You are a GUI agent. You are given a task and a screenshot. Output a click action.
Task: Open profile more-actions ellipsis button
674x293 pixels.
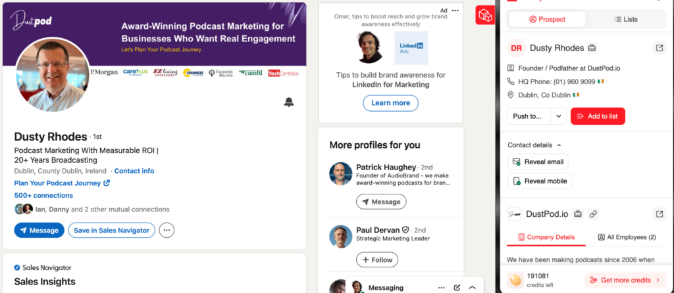167,231
